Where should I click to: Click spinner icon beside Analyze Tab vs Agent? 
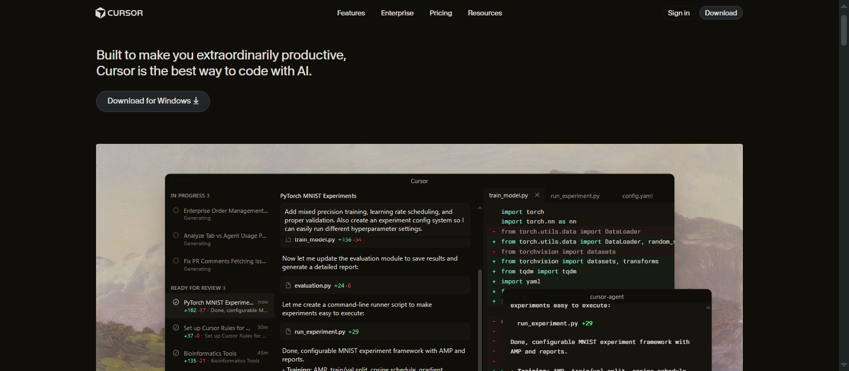(176, 235)
